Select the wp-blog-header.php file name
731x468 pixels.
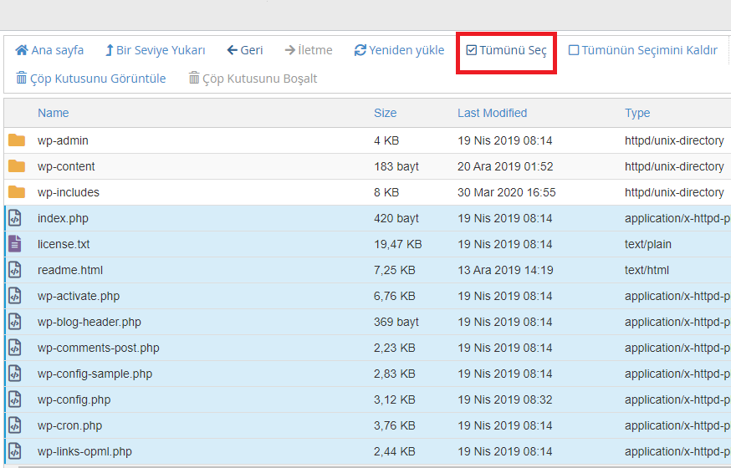89,323
